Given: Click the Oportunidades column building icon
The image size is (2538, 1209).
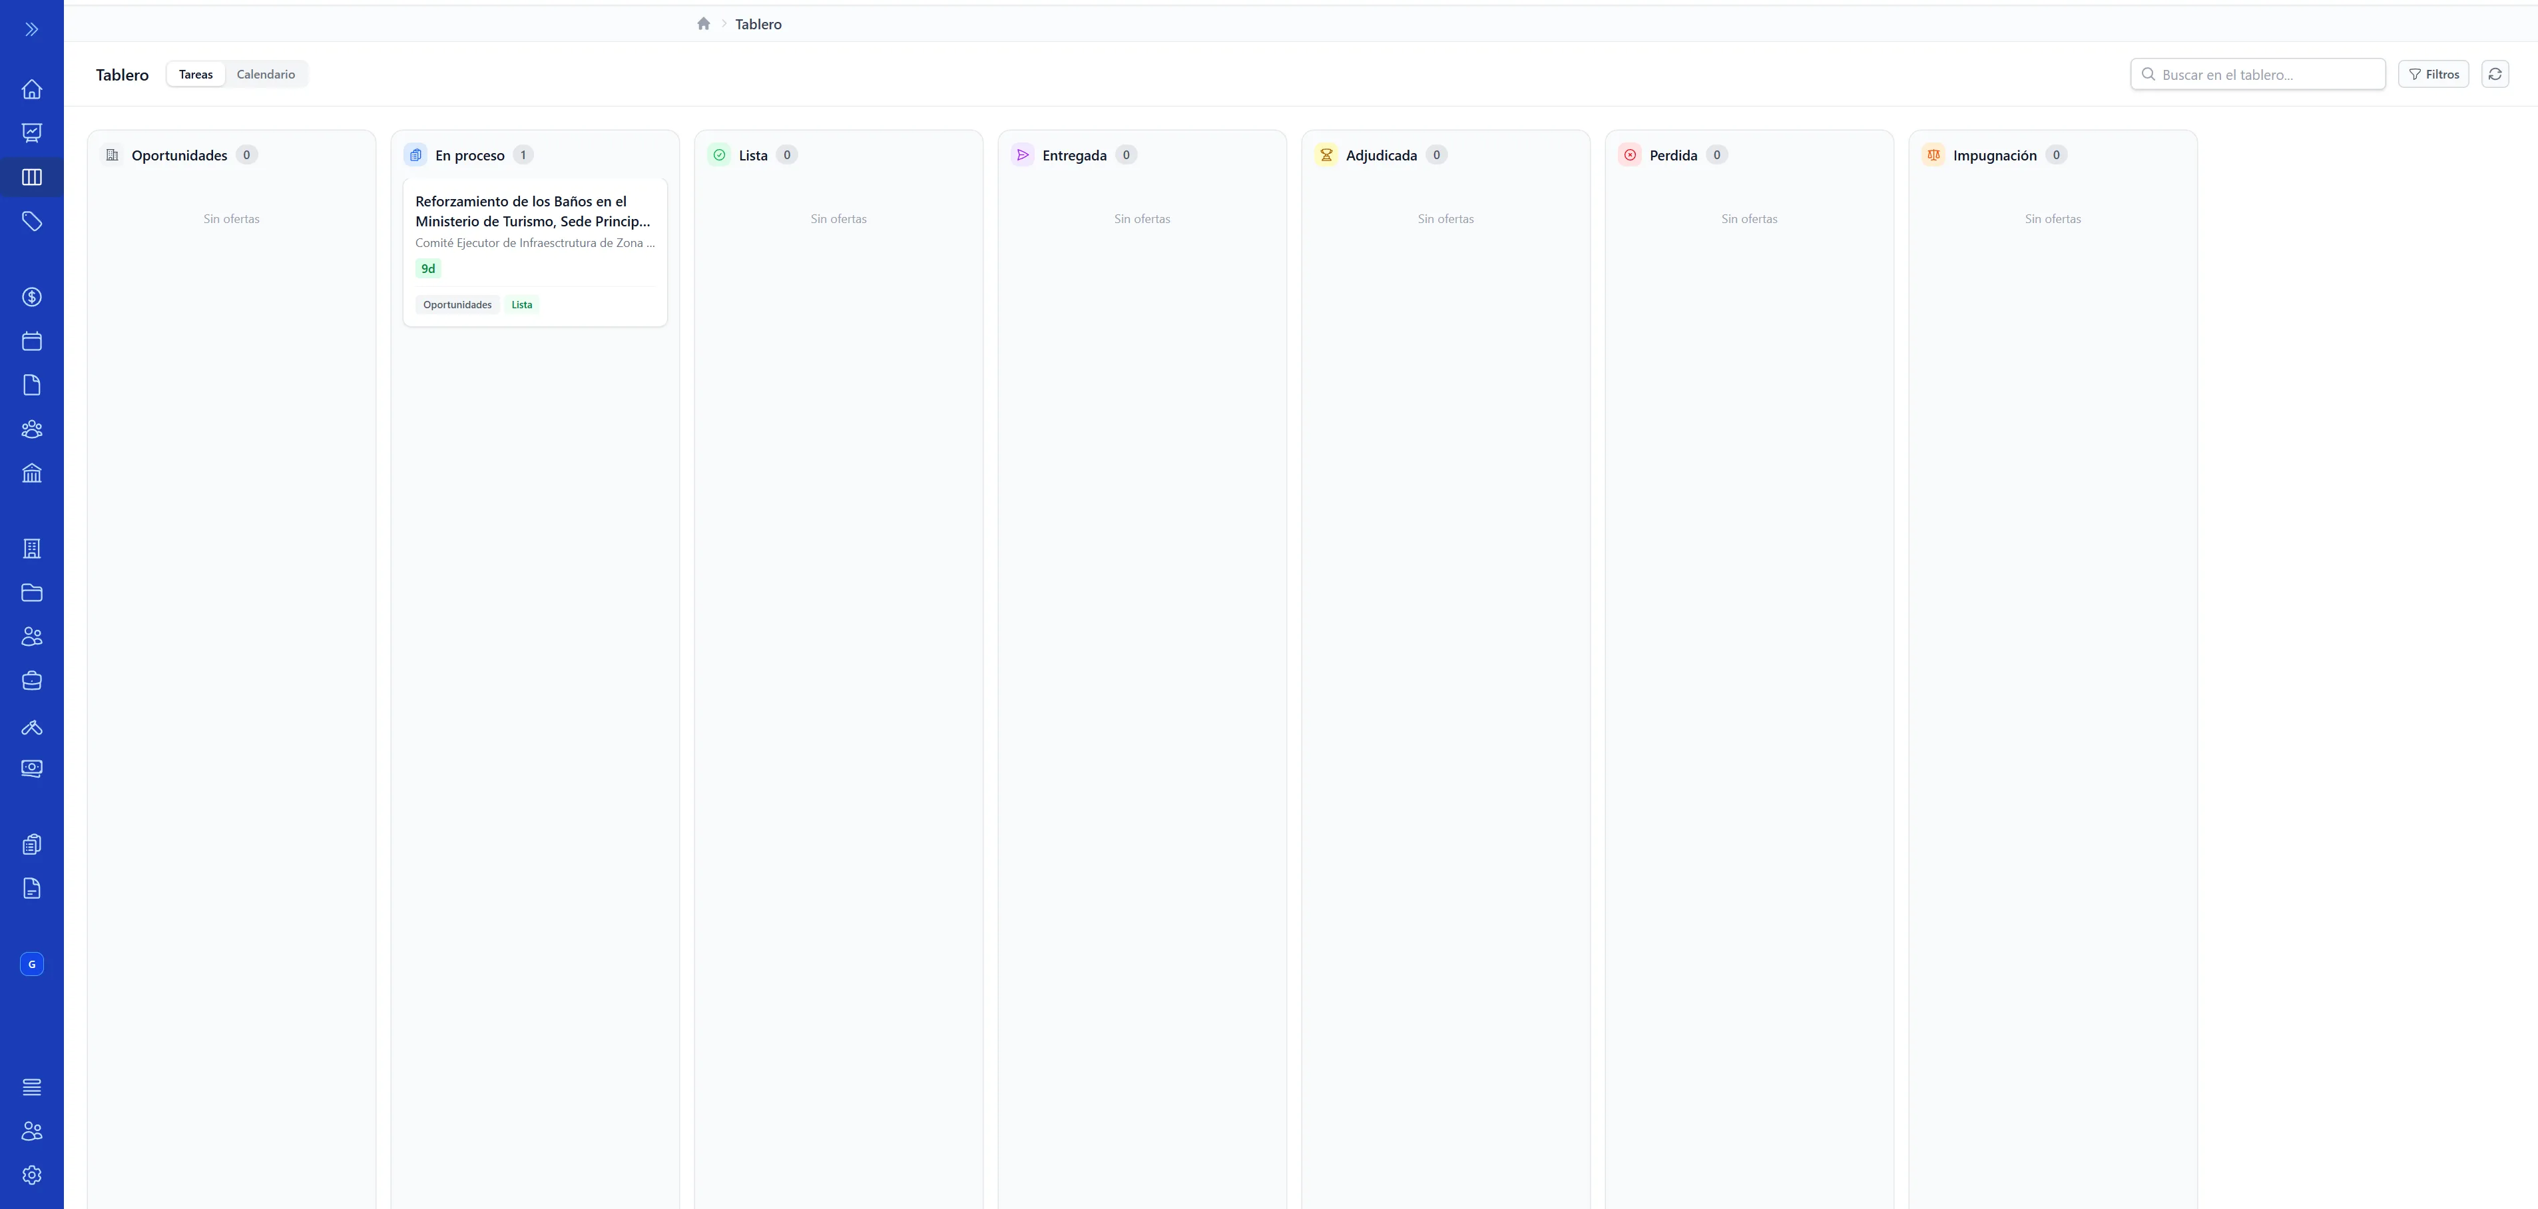Looking at the screenshot, I should [x=113, y=154].
